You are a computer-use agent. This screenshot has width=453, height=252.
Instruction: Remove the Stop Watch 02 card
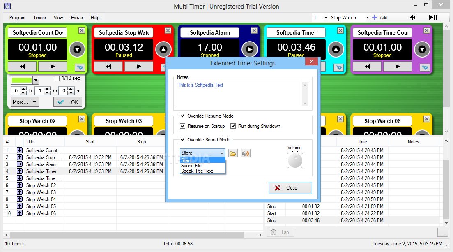(x=82, y=119)
